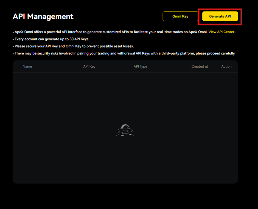Select the Created at column header
This screenshot has width=258, height=209.
tap(200, 66)
